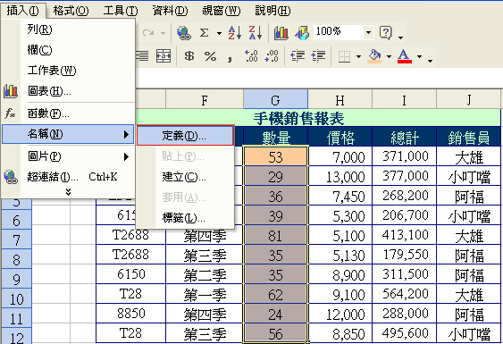Screen dimensions: 503x344
Task: Choose 圖表(H)... menu entry
Action: pyautogui.click(x=68, y=91)
